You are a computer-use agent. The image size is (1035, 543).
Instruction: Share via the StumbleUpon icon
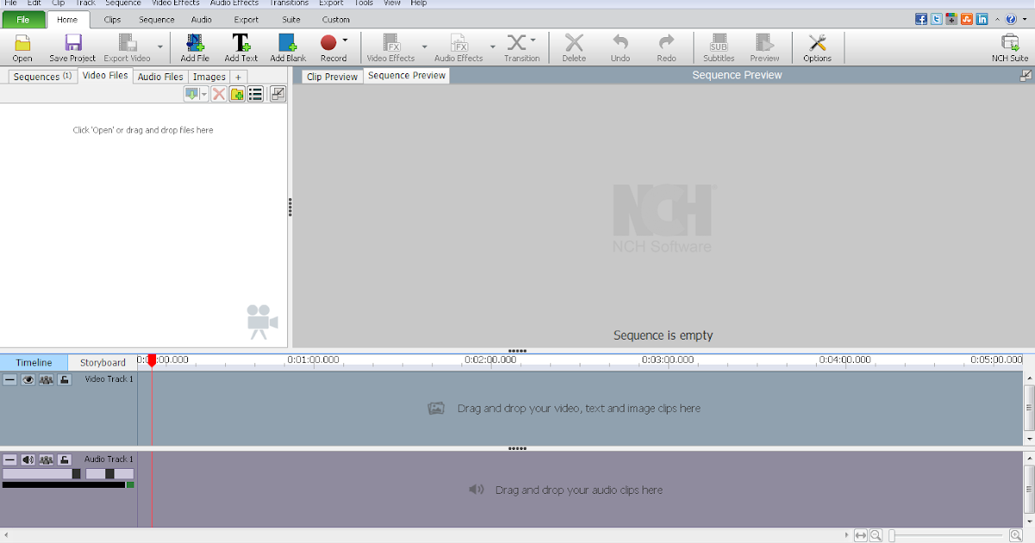coord(967,19)
